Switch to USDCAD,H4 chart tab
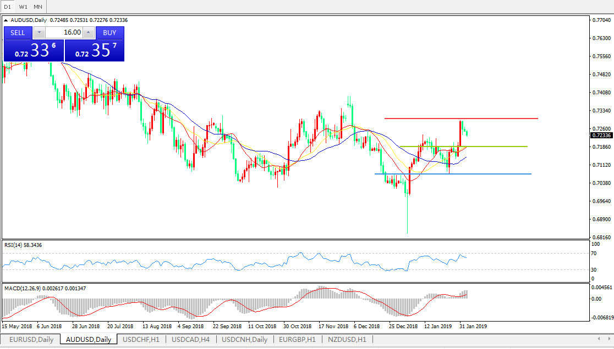Image resolution: width=614 pixels, height=349 pixels. click(x=190, y=340)
